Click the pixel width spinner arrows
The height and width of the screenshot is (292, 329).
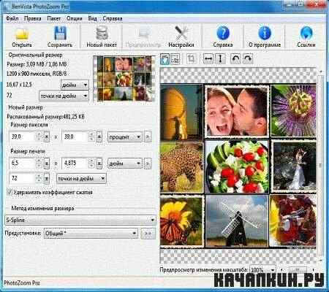coord(39,137)
